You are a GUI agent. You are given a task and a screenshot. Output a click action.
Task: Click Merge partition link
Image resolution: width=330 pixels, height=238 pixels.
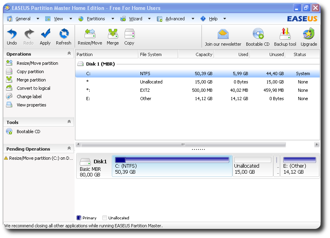click(31, 80)
